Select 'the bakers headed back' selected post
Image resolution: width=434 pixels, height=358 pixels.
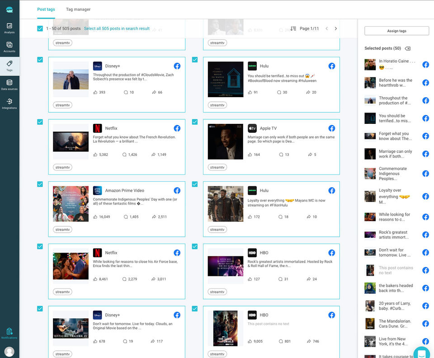(x=396, y=288)
